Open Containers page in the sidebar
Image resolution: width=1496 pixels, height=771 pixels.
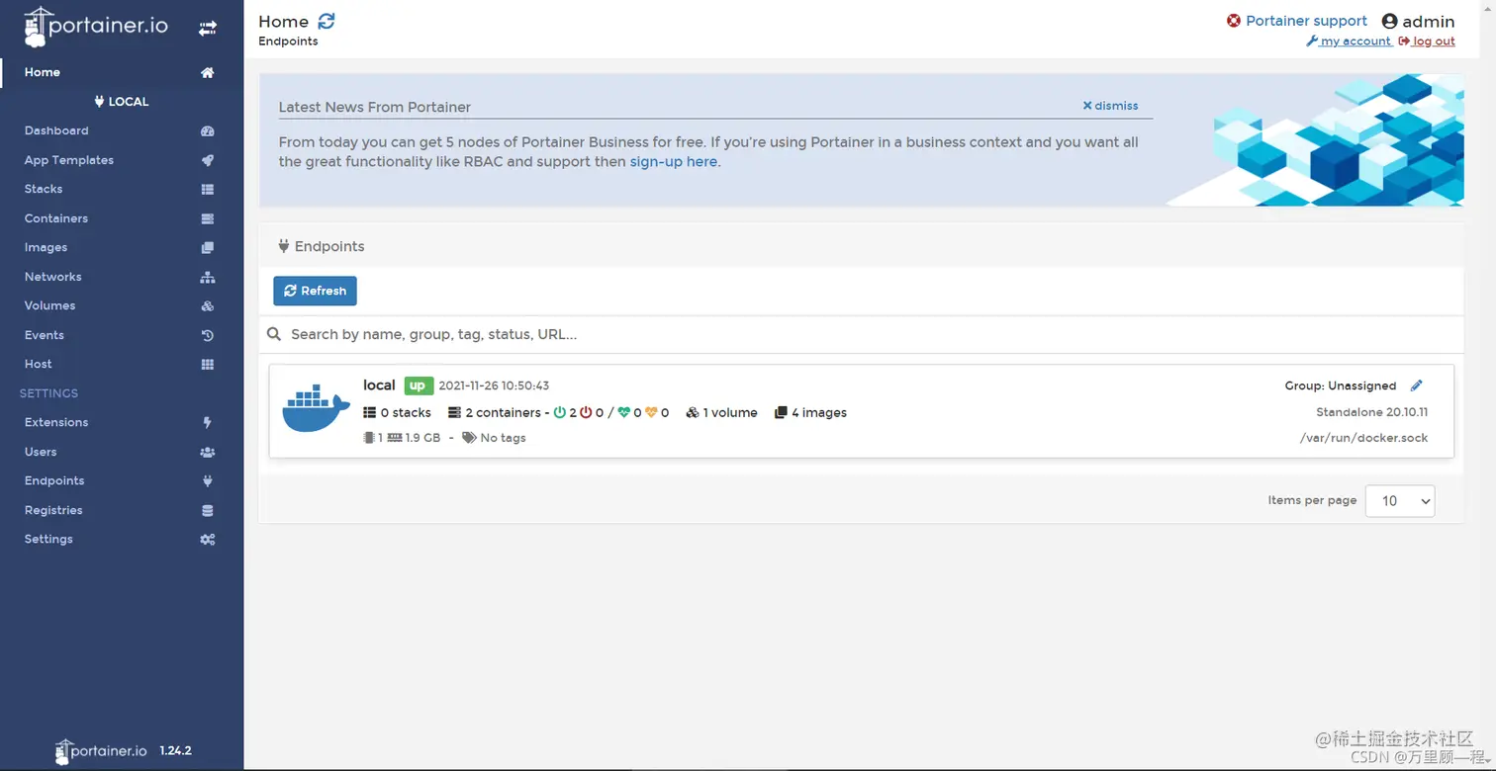coord(56,218)
